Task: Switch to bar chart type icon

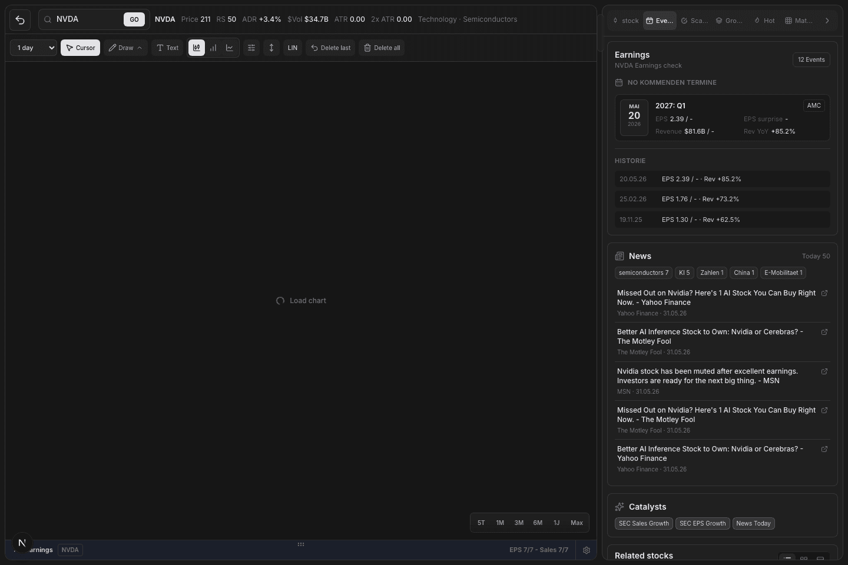Action: [x=213, y=48]
